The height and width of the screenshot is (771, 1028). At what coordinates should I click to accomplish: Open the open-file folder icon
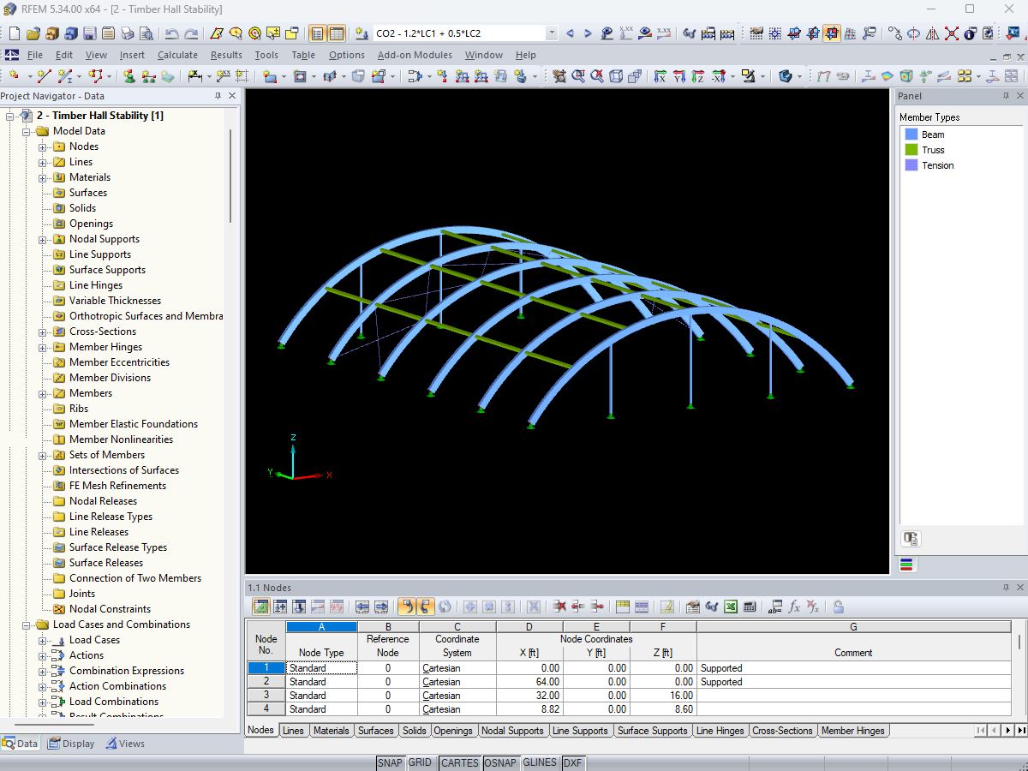tap(33, 34)
